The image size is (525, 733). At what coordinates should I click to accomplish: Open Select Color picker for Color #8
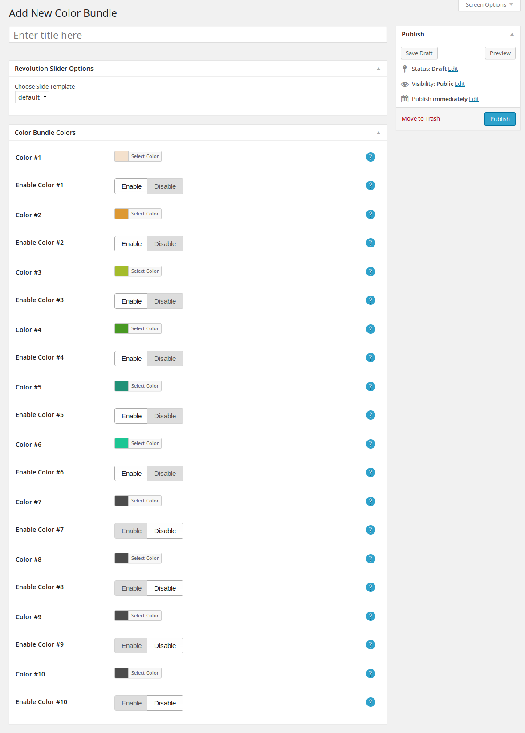[145, 558]
